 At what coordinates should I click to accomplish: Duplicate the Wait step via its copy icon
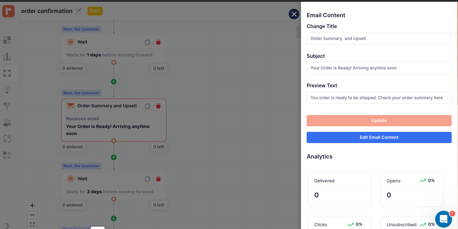148,42
